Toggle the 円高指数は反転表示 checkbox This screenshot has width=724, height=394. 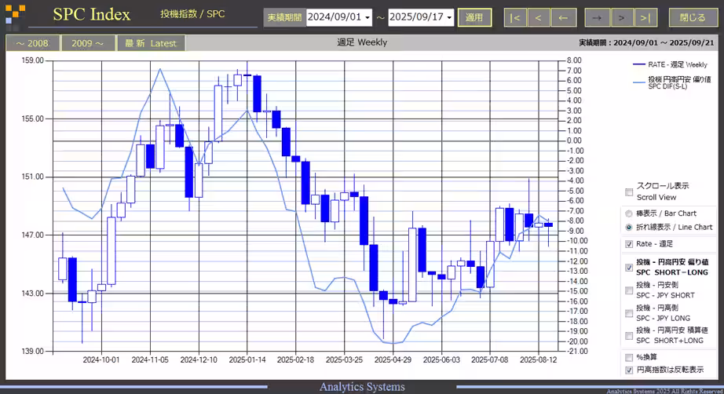(x=629, y=370)
